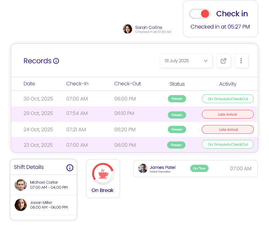Click James Patel's On-Time badge
Screen dimensions: 269x226
click(199, 169)
